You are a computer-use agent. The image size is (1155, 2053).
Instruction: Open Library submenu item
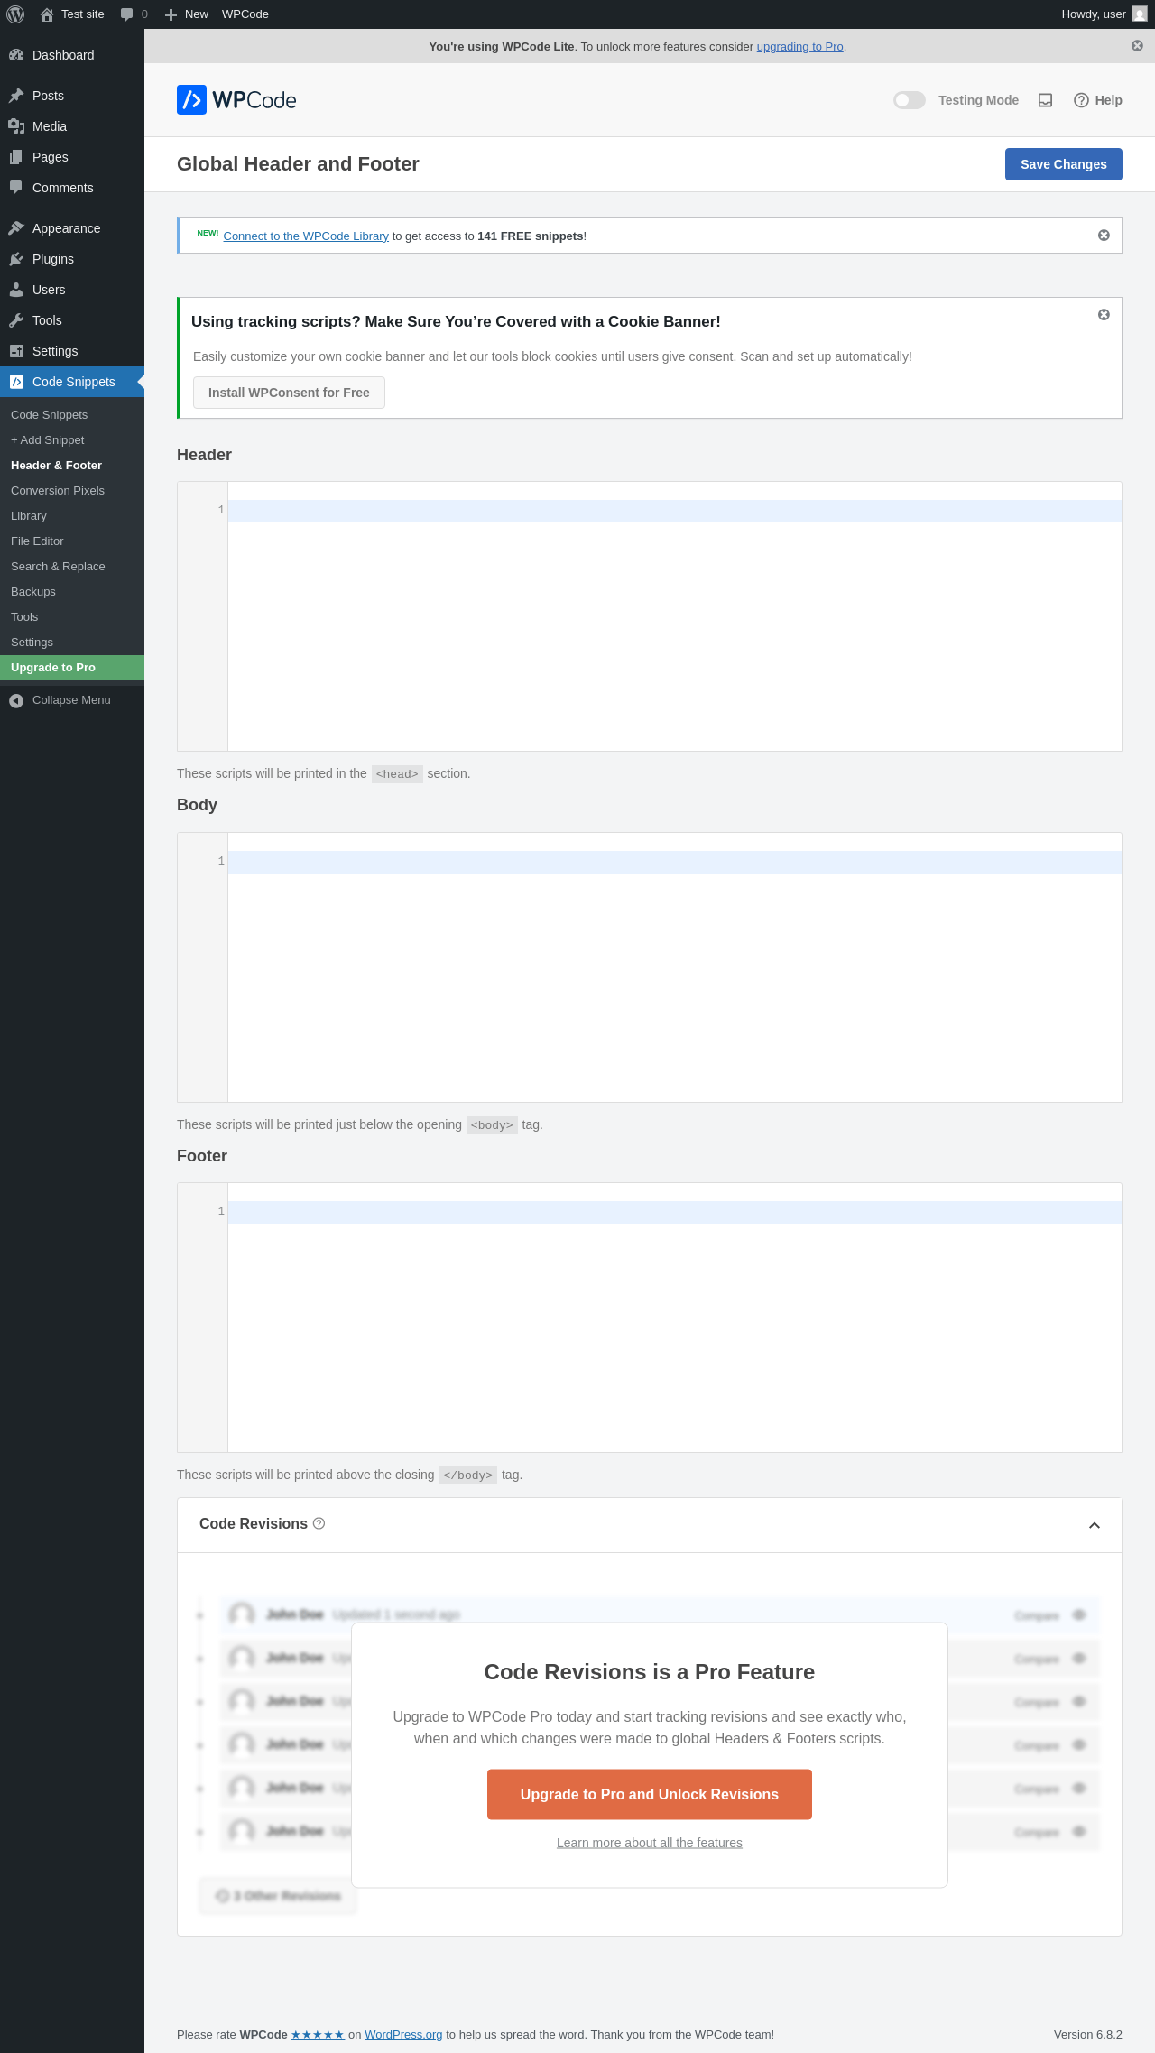click(72, 516)
